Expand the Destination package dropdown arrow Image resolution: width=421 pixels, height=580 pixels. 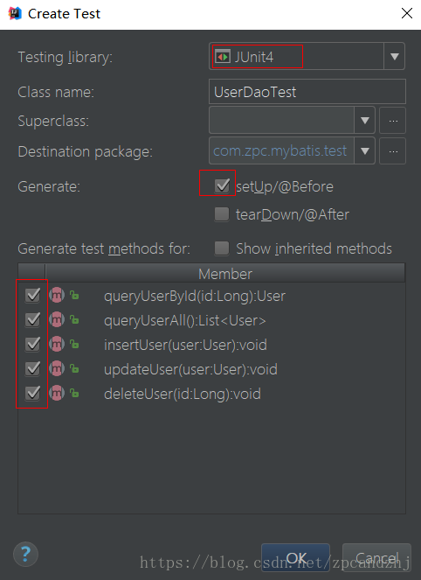tap(365, 151)
